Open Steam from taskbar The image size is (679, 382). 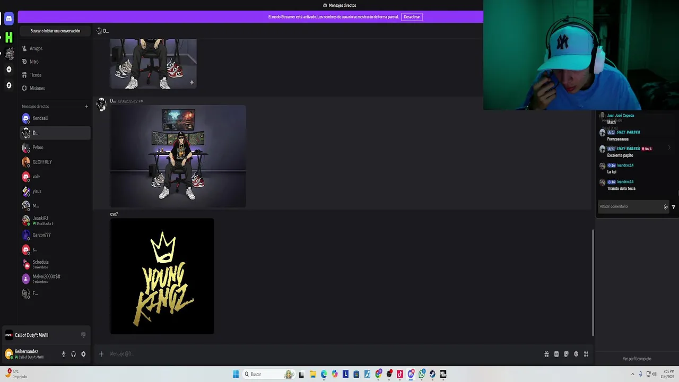432,374
